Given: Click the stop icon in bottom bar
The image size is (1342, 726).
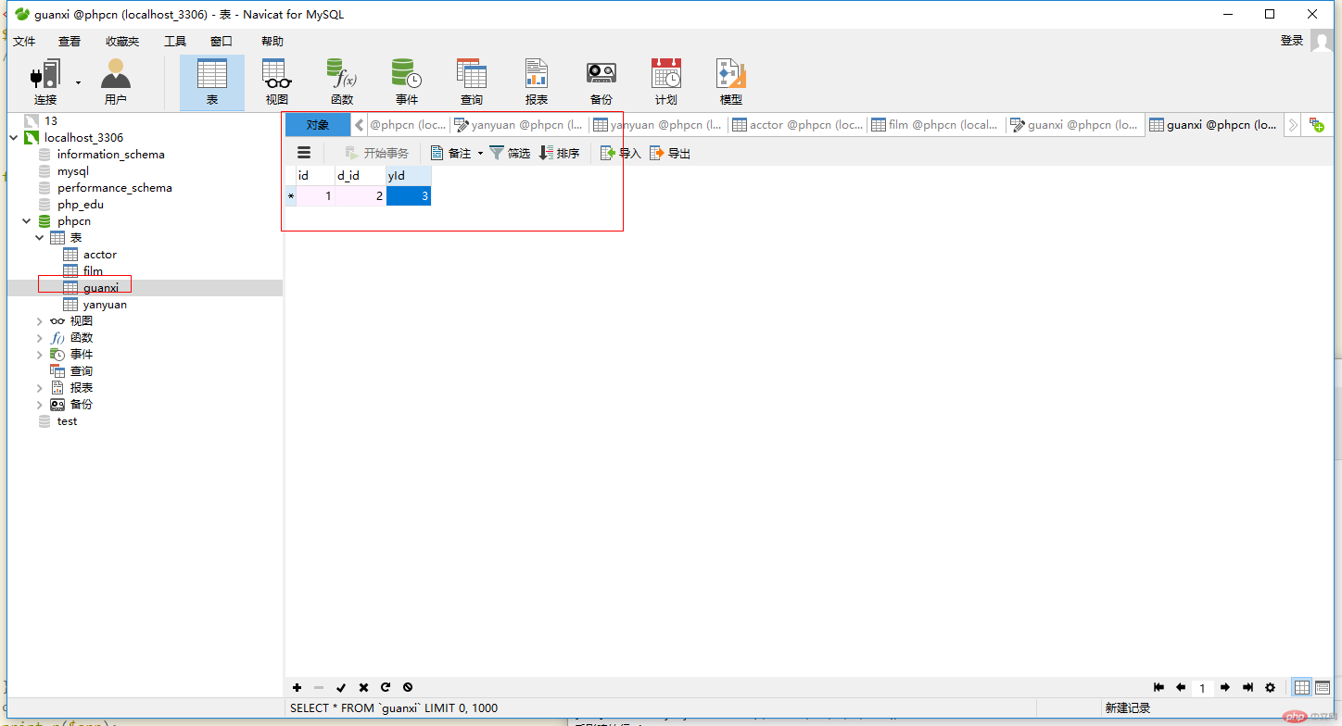Looking at the screenshot, I should point(408,687).
